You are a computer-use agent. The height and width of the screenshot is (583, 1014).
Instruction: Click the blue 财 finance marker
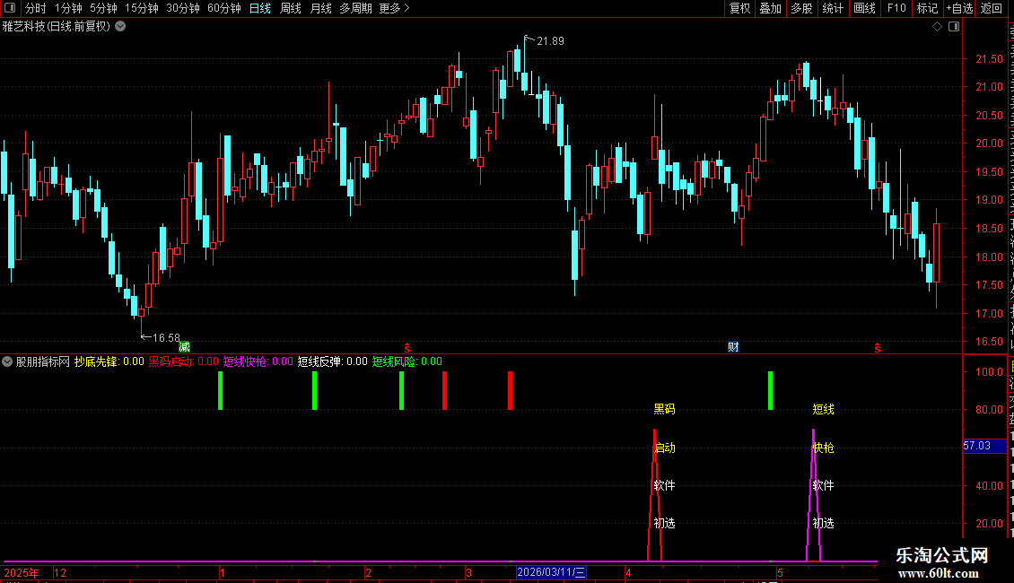point(733,347)
